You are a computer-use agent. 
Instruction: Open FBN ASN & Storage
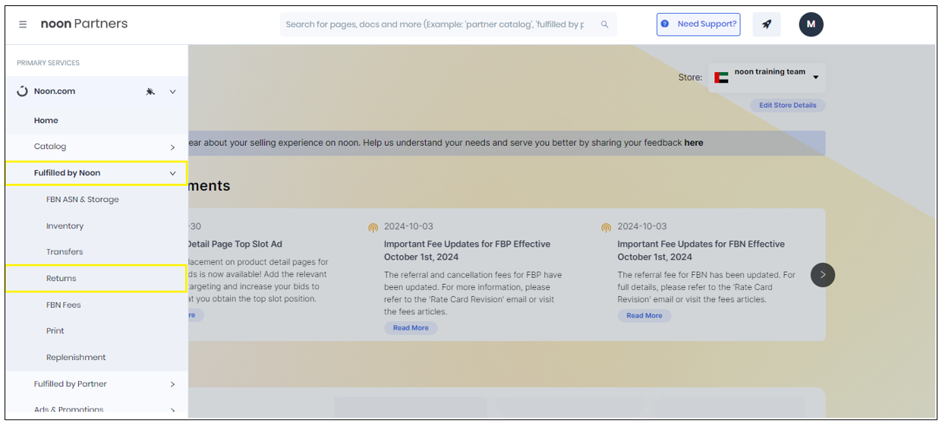pos(82,200)
